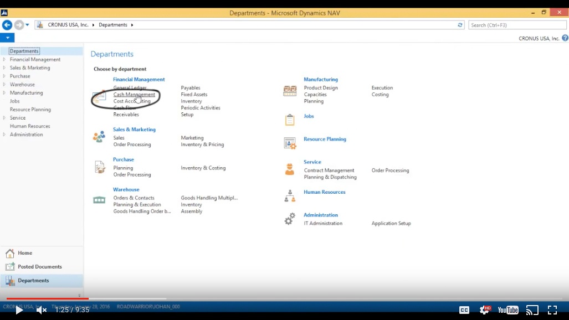Click the Resource Planning icon
Image resolution: width=569 pixels, height=320 pixels.
290,143
